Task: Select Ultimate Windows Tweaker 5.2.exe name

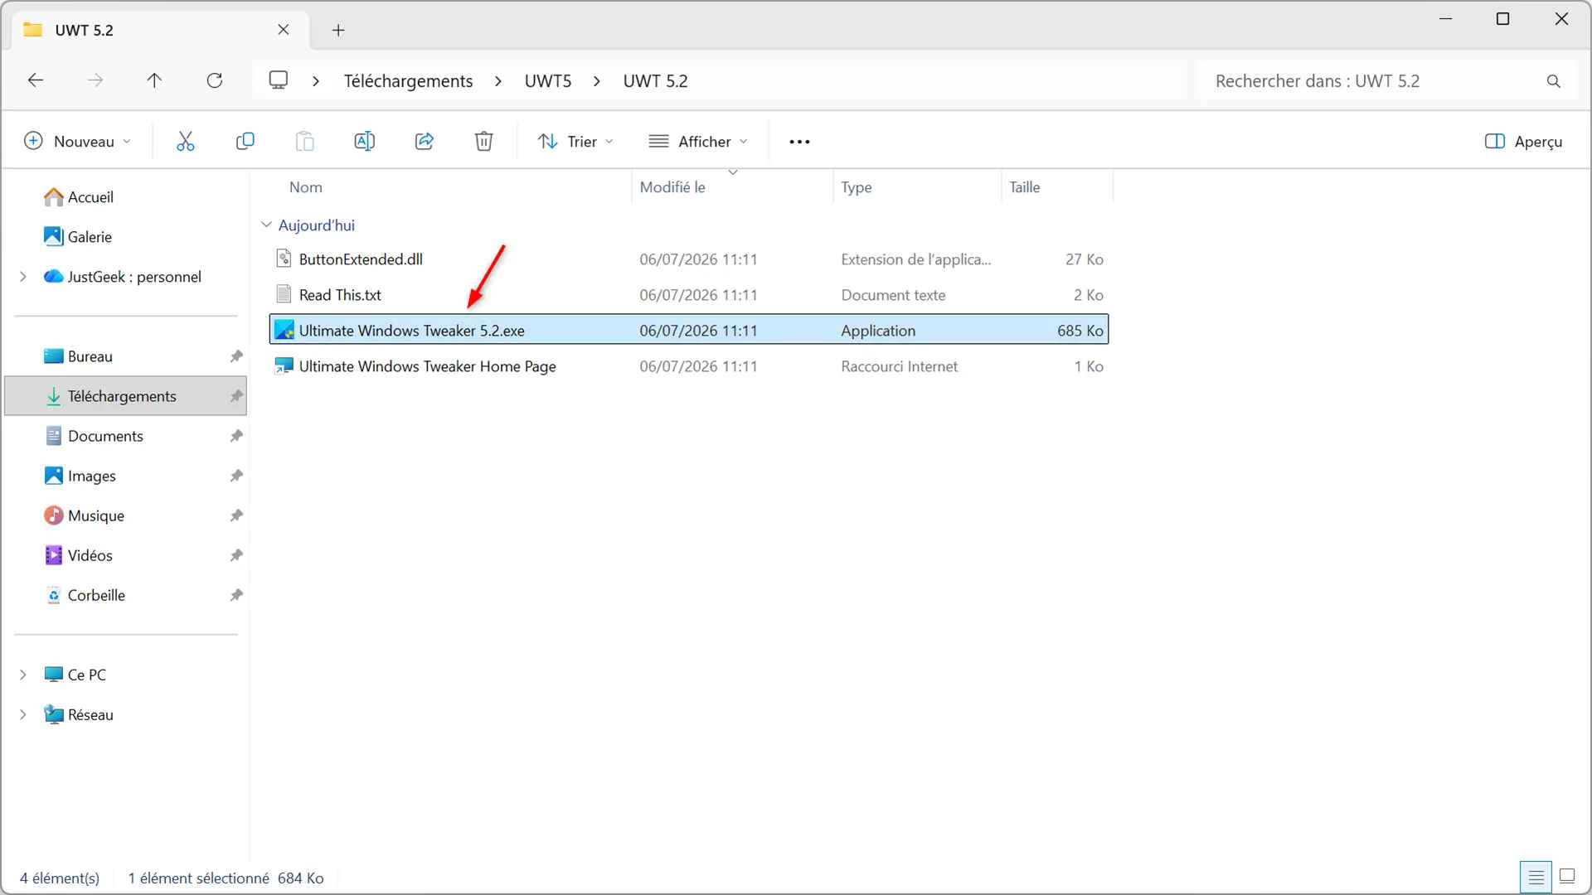Action: 411,331
